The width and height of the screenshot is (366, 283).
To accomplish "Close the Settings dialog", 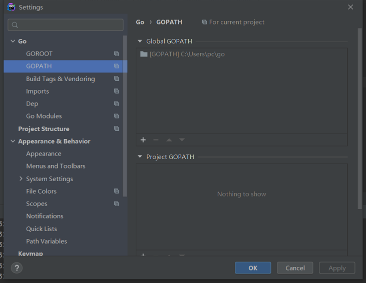I will (350, 7).
